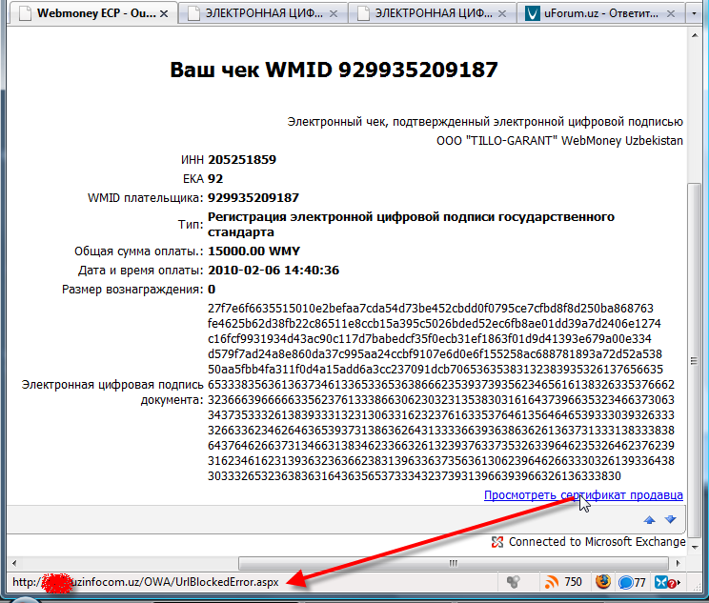Close the second tab ЭЛЕКТРОННАЯ ЦИФ...

tap(334, 14)
